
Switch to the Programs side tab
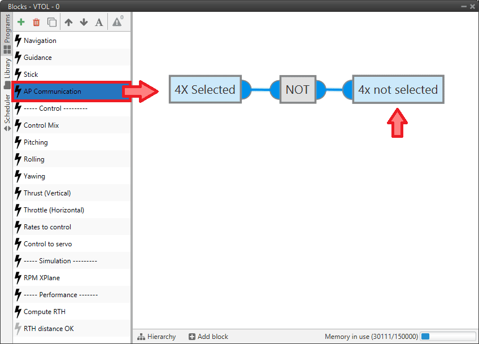point(7,29)
